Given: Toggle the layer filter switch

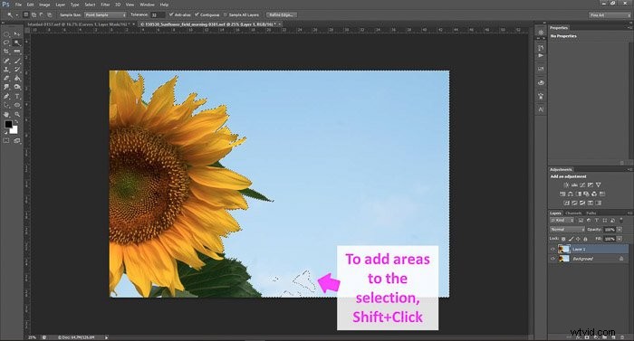Looking at the screenshot, I should tap(621, 220).
